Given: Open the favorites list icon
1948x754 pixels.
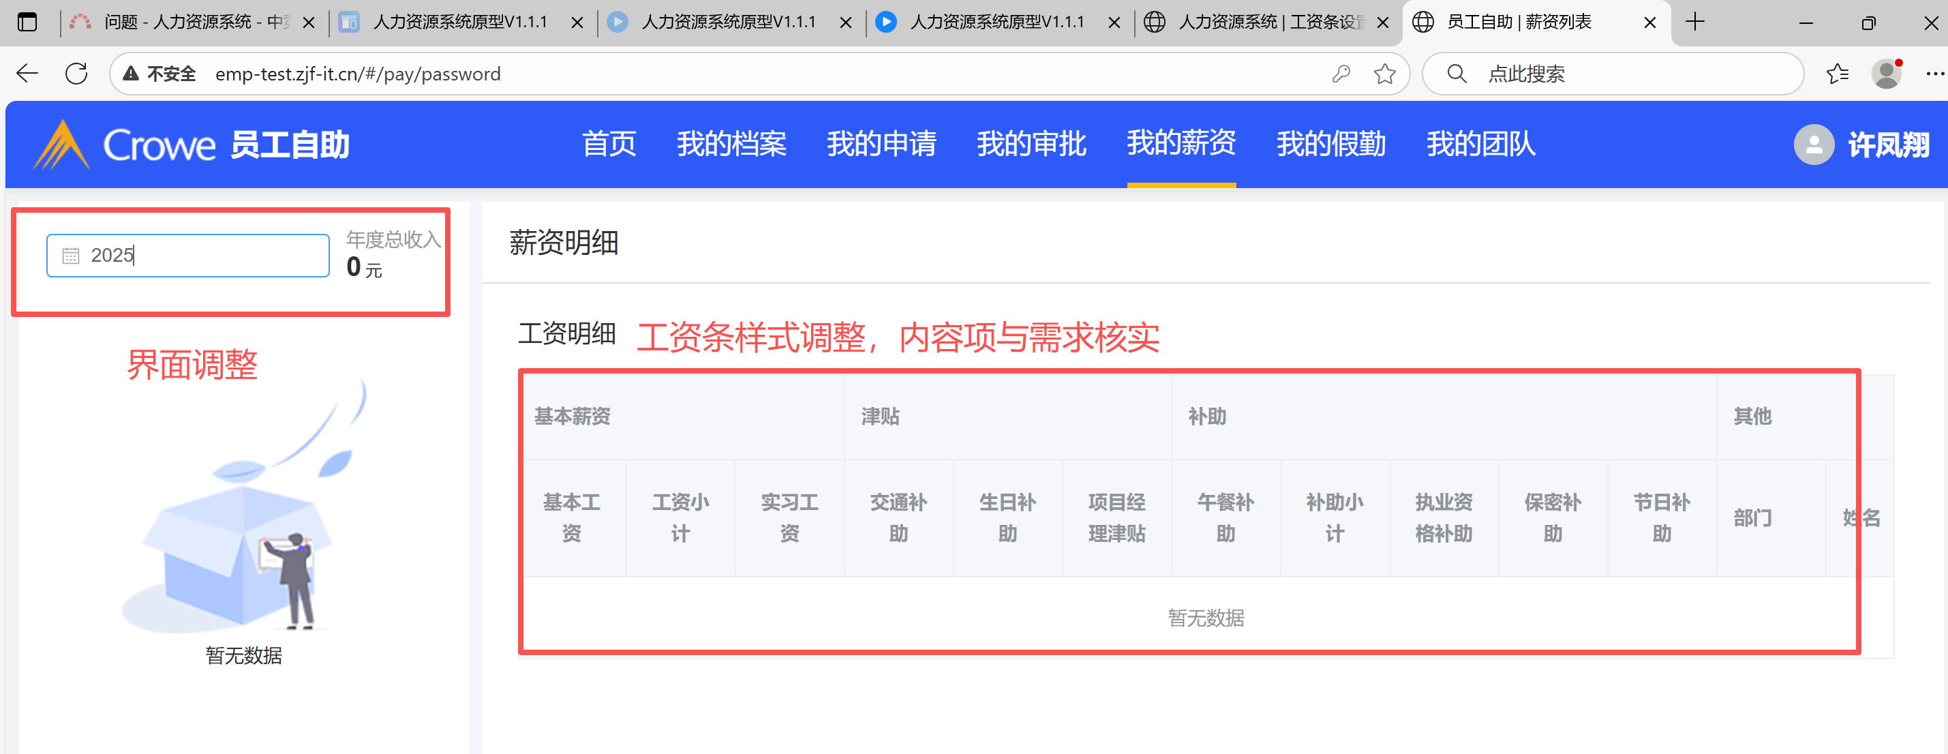Looking at the screenshot, I should click(1837, 74).
